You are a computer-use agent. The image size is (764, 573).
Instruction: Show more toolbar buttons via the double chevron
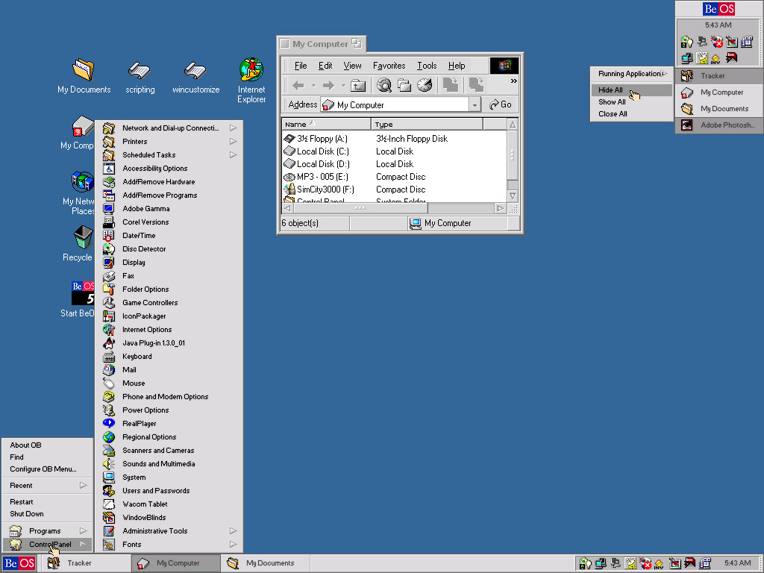513,81
